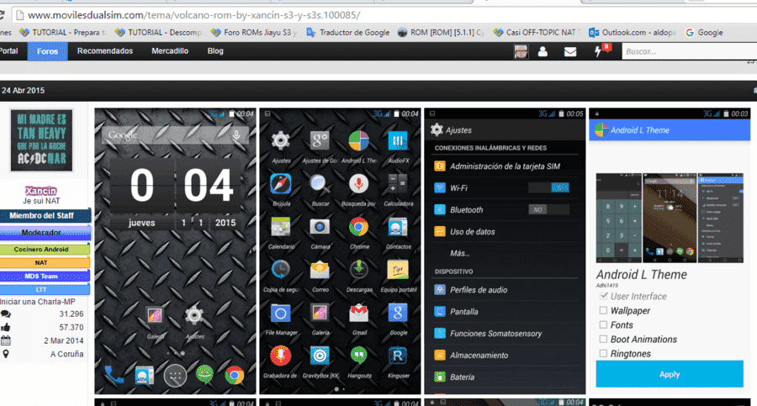Image resolution: width=757 pixels, height=406 pixels.
Task: Open the Recomendados menu item
Action: pyautogui.click(x=105, y=51)
